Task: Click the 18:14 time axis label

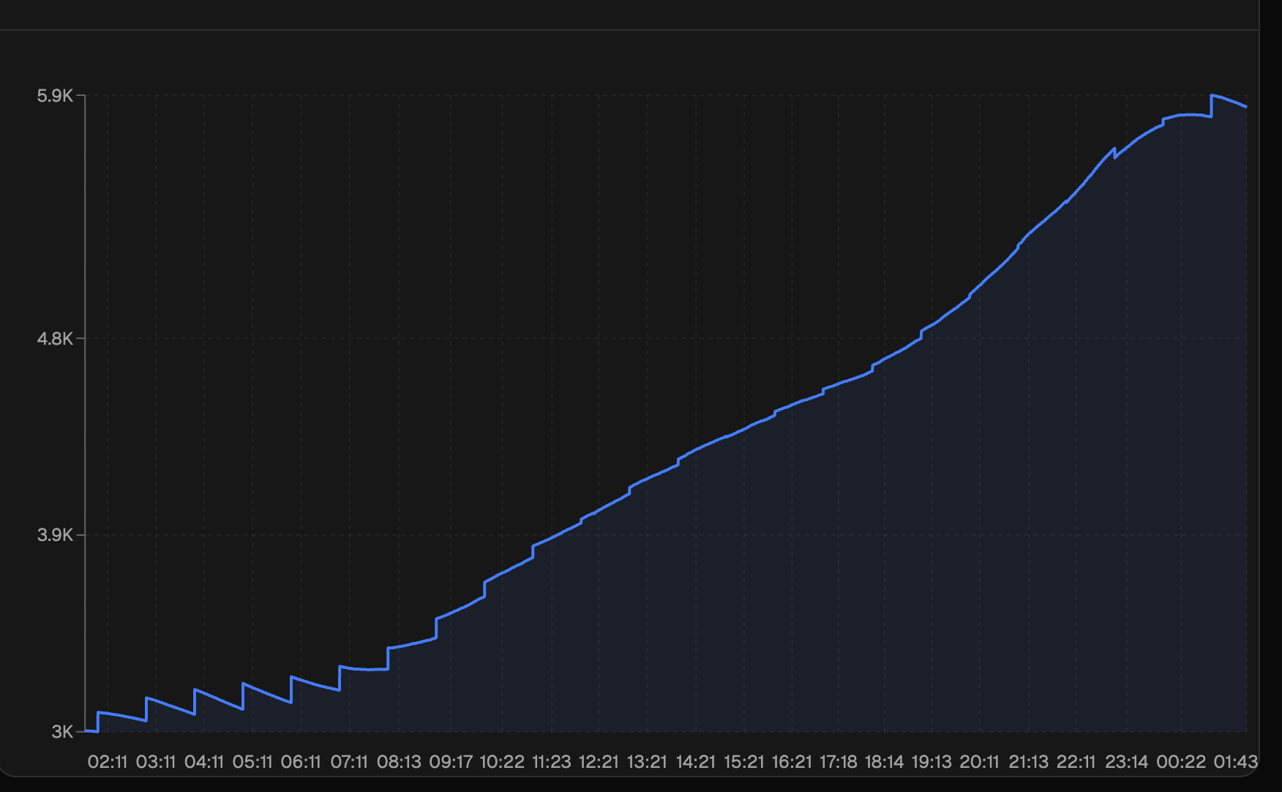Action: pos(884,762)
